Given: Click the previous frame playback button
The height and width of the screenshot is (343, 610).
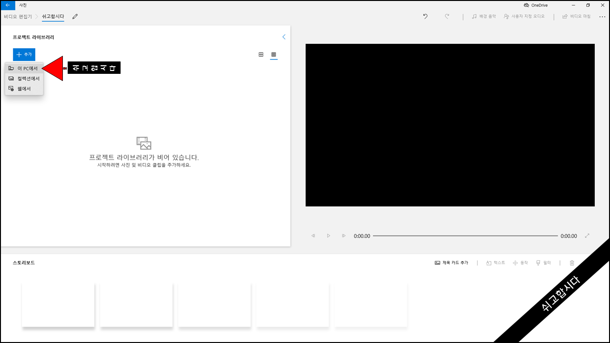Looking at the screenshot, I should 313,236.
